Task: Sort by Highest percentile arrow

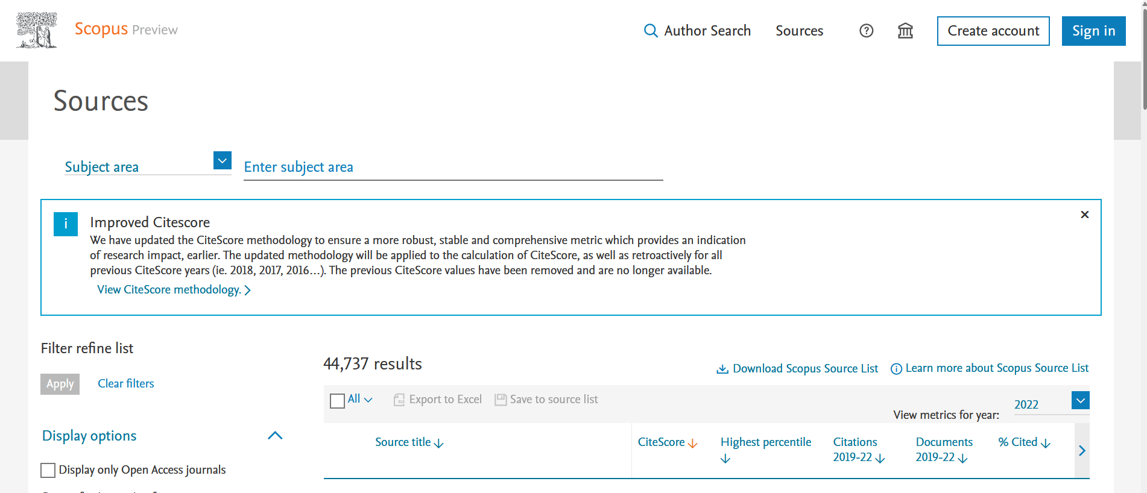Action: point(725,459)
